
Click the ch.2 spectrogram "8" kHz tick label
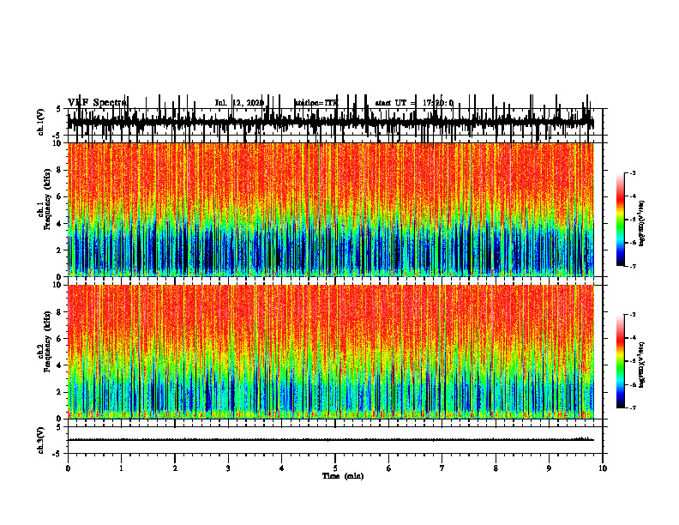click(60, 312)
